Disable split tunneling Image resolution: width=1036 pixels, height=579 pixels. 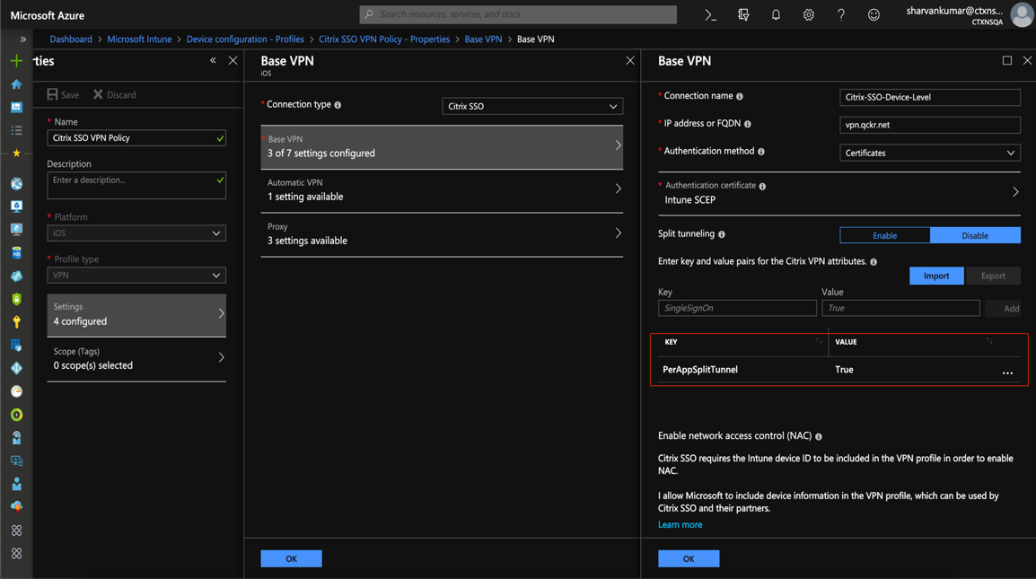pos(975,234)
